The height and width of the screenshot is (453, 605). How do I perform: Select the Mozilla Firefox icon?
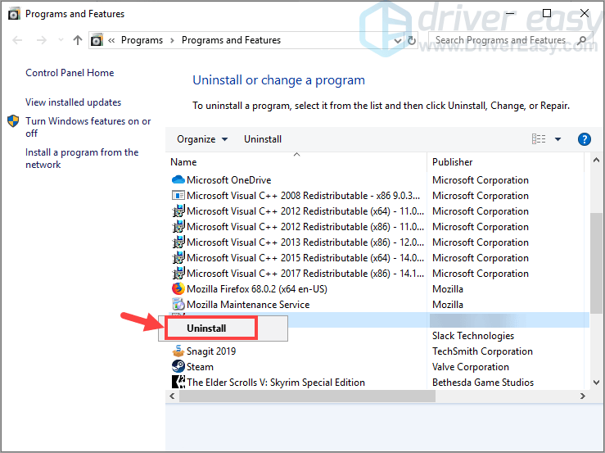point(178,288)
